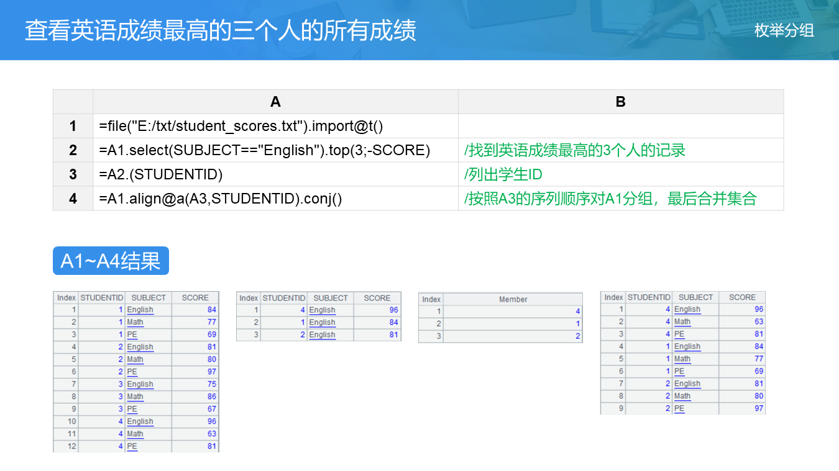
Task: Select column B header in formula grid
Action: (620, 102)
